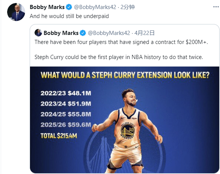Click Bobby Marks' large profile avatar
Screen dimensions: 220x174
[x=16, y=12]
